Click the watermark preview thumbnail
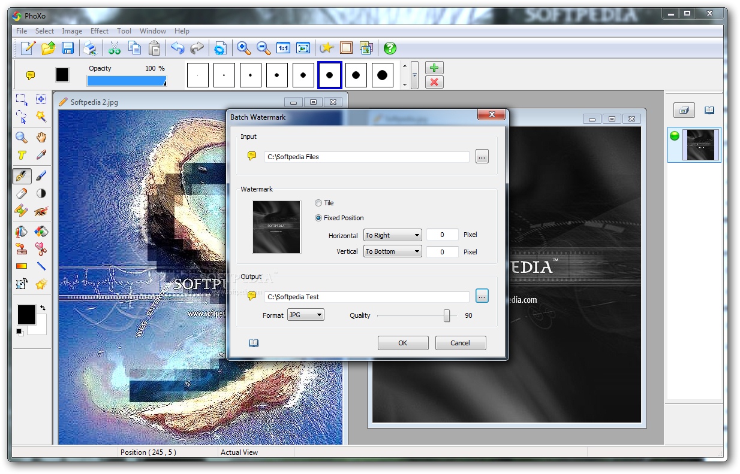Viewport: 740px width, 474px height. coord(276,227)
